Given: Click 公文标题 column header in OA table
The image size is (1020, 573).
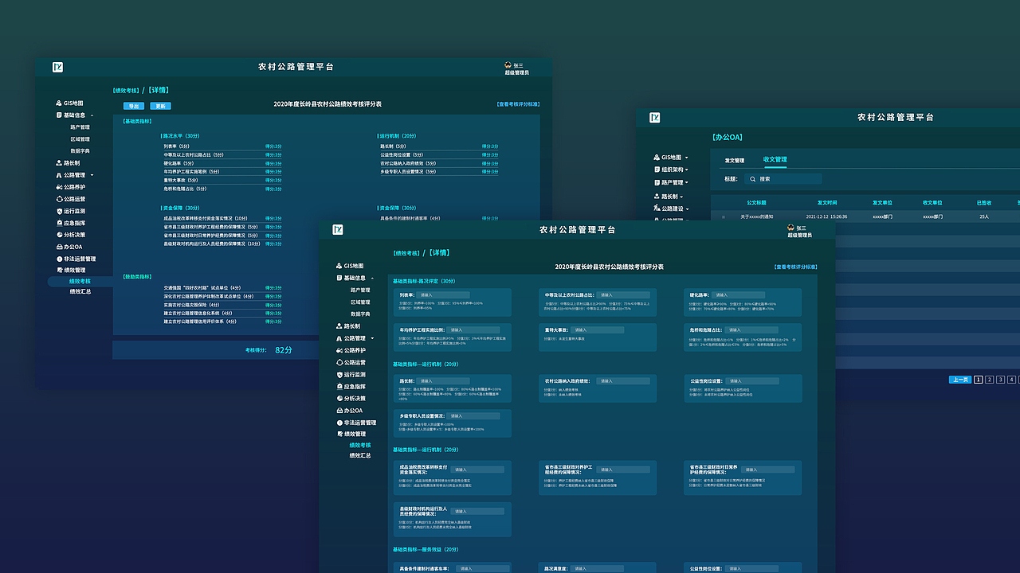Looking at the screenshot, I should 756,203.
